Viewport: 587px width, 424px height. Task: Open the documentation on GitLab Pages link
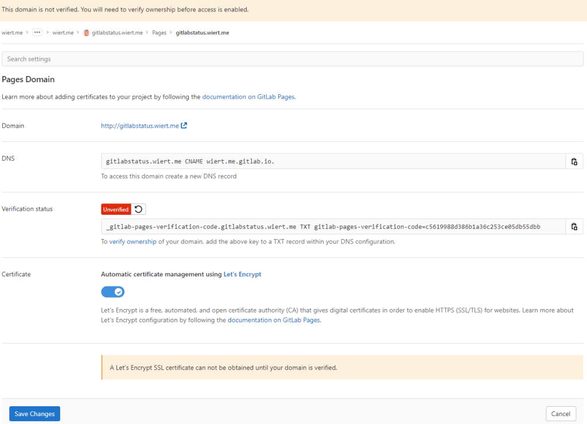(248, 97)
